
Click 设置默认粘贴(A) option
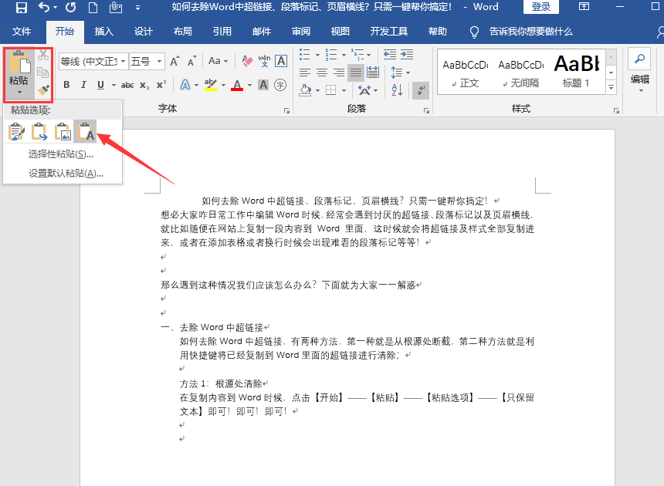[x=66, y=173]
